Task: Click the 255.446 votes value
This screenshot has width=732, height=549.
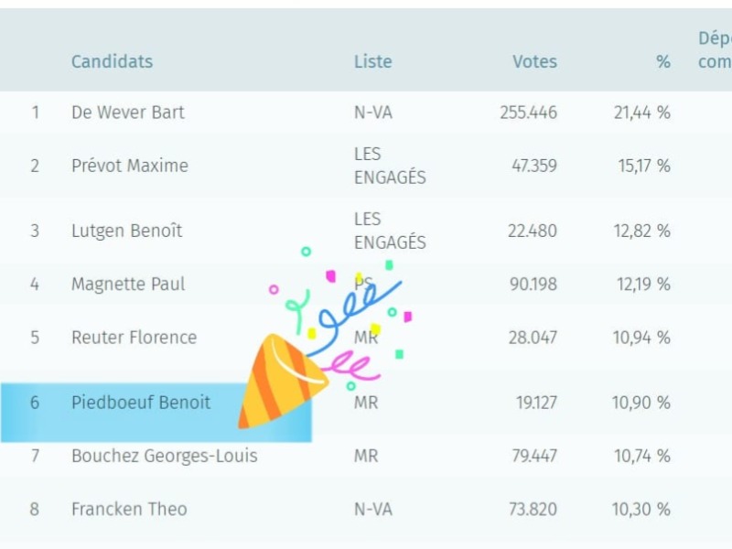Action: point(528,113)
